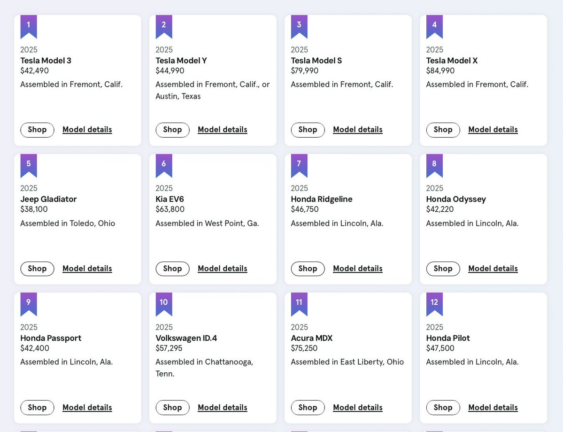Click the rank 12 ribbon badge
The width and height of the screenshot is (563, 432).
pyautogui.click(x=434, y=304)
